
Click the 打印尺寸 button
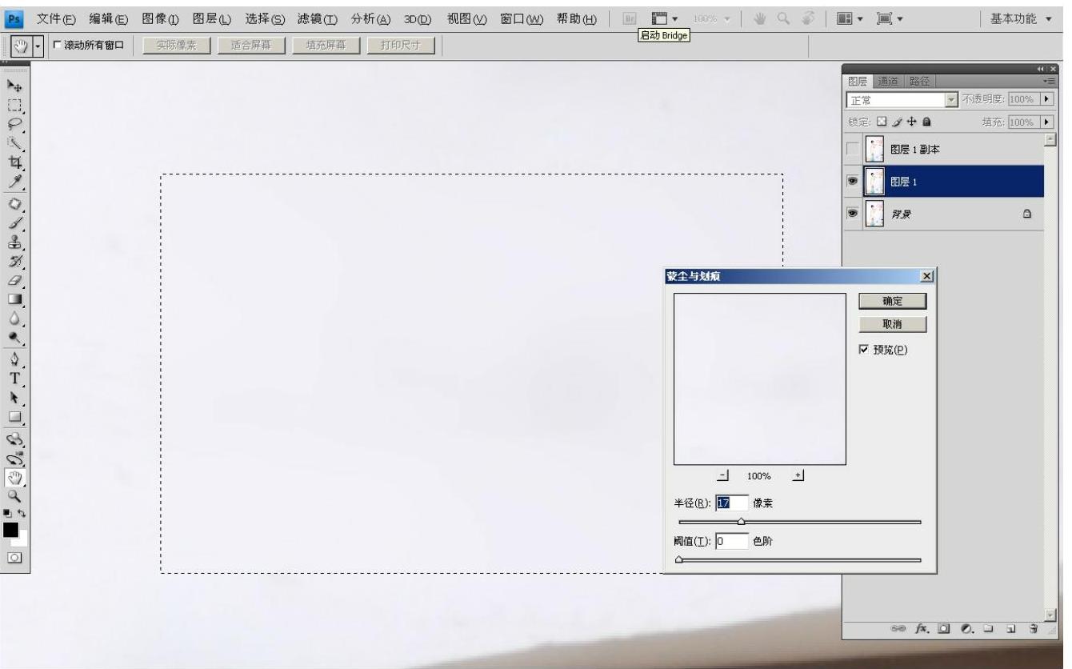coord(399,45)
